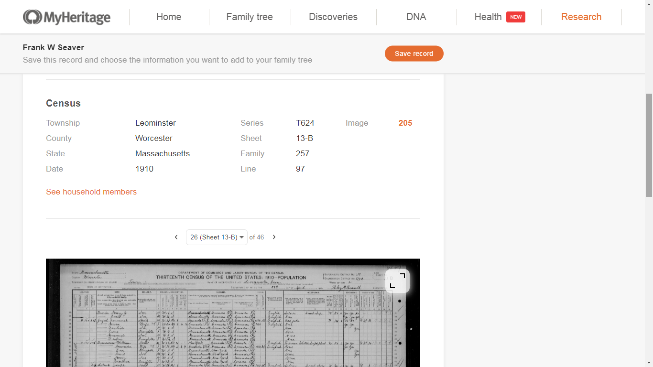
Task: Open See household members link
Action: point(91,192)
